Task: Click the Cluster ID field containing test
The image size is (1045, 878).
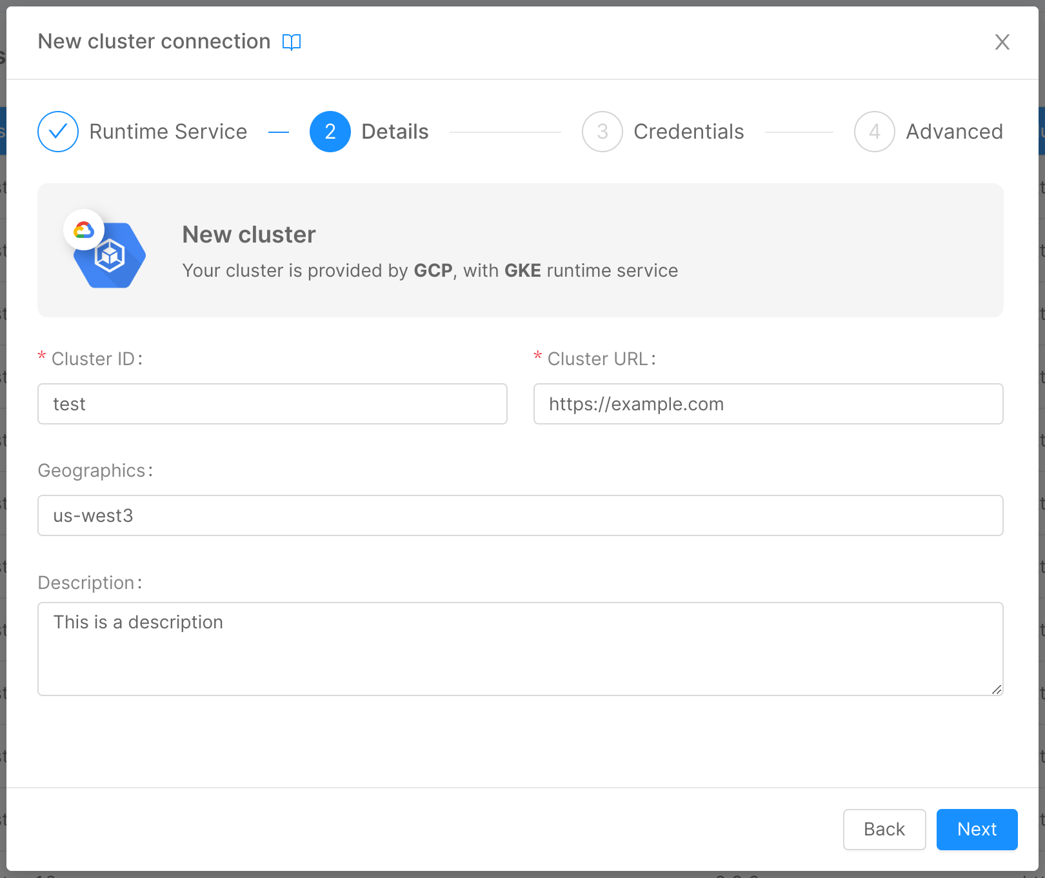Action: pos(272,404)
